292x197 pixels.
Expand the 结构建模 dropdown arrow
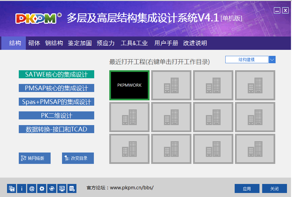(x=272, y=60)
